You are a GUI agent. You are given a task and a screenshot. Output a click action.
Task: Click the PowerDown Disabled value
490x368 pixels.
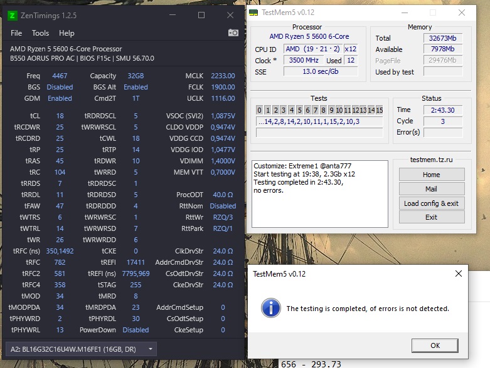click(x=136, y=330)
